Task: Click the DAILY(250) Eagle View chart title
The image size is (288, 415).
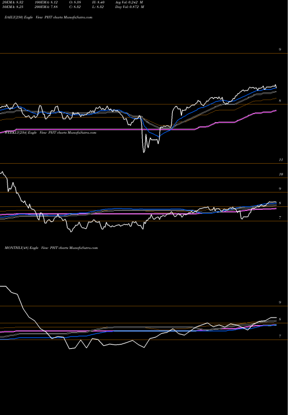Action: pyautogui.click(x=48, y=17)
